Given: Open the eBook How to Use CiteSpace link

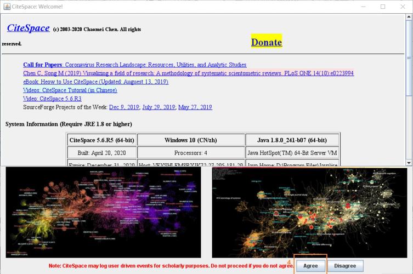Looking at the screenshot, I should (95, 82).
